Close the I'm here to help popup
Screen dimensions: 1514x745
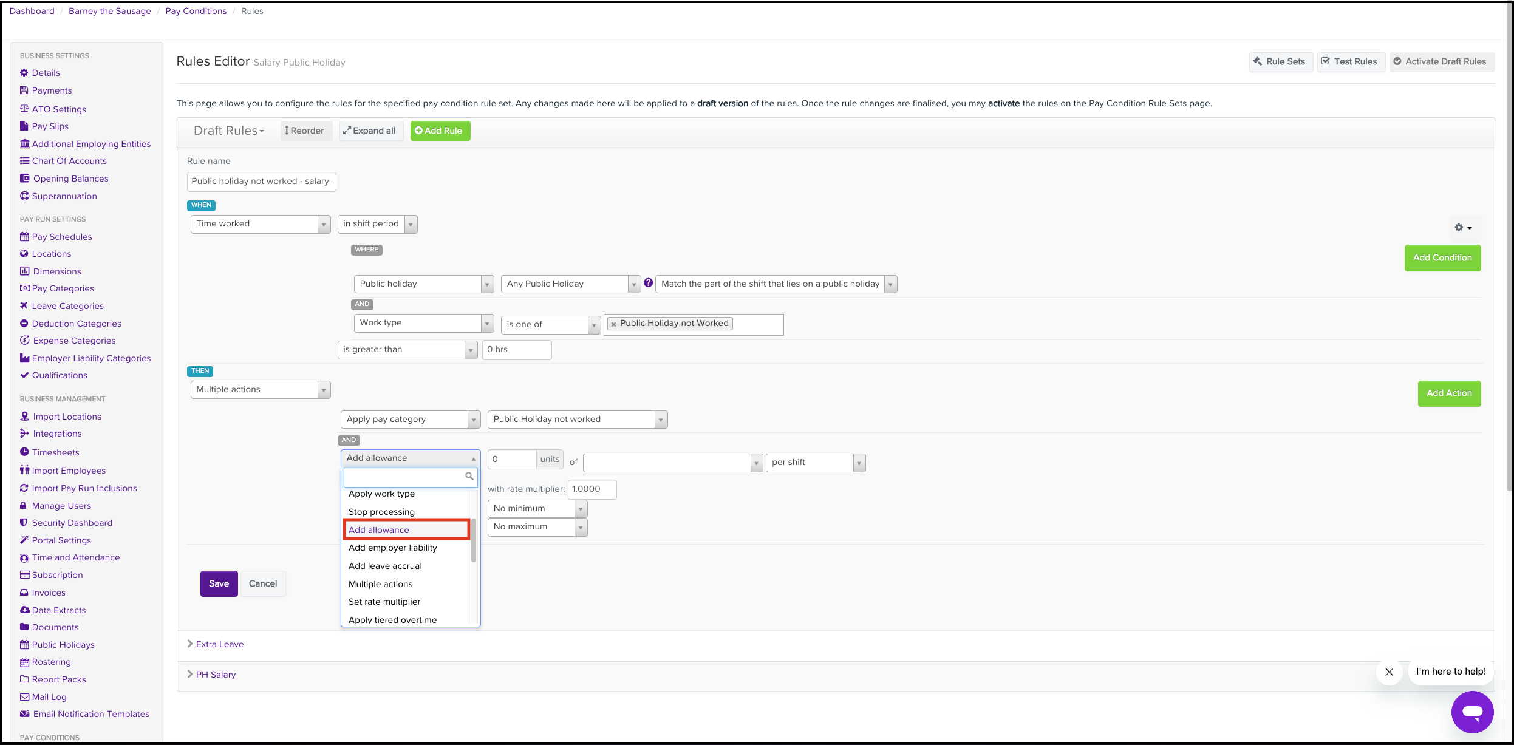click(1389, 672)
